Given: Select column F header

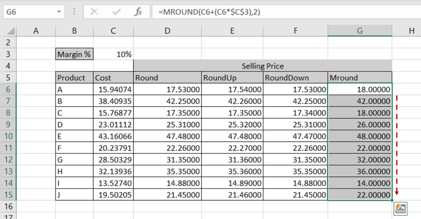Looking at the screenshot, I should pyautogui.click(x=295, y=31).
